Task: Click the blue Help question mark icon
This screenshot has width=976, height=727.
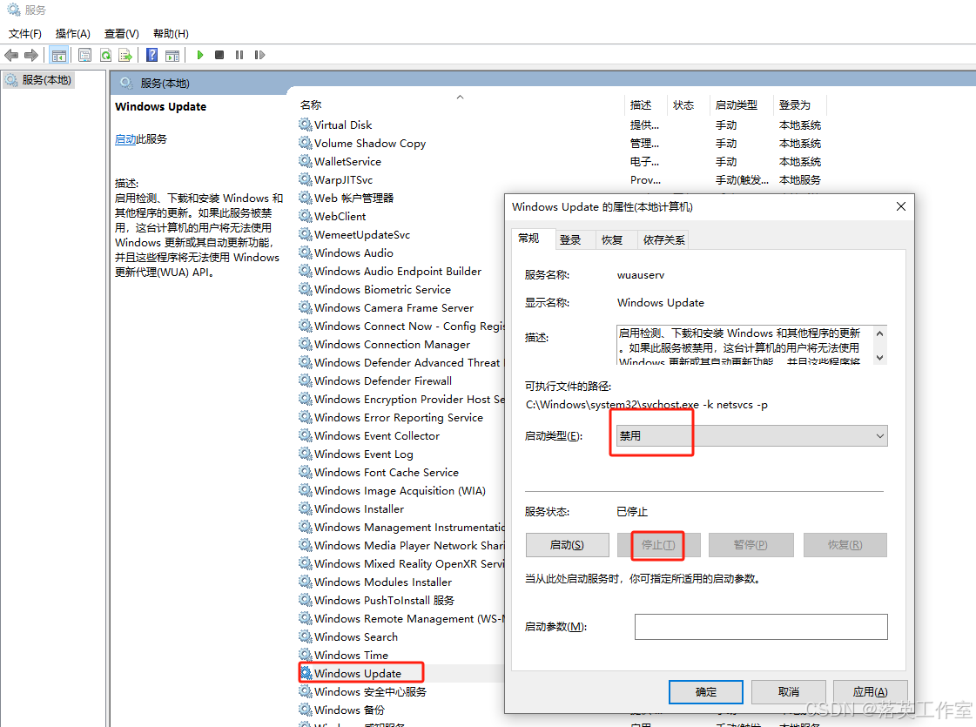Action: click(151, 56)
